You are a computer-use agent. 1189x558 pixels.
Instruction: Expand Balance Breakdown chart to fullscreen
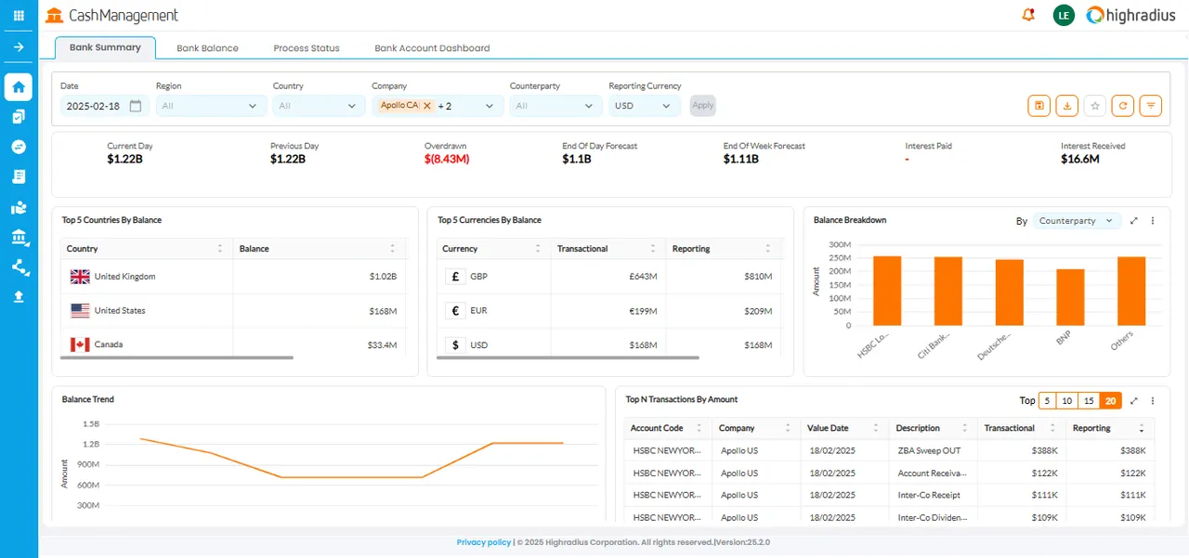[x=1134, y=221]
